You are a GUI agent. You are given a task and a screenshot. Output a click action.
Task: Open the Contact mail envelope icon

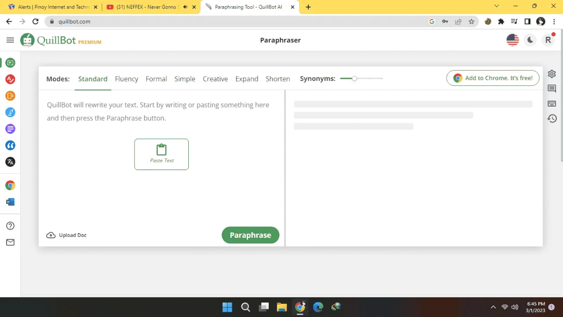[11, 242]
